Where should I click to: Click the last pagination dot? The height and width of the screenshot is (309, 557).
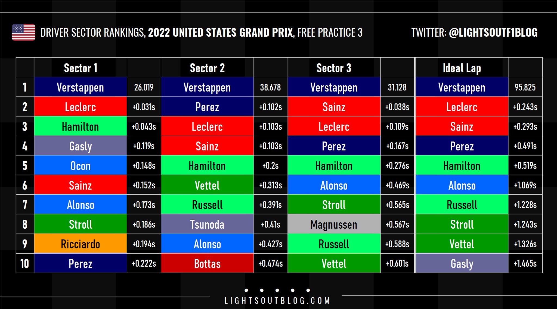point(308,290)
